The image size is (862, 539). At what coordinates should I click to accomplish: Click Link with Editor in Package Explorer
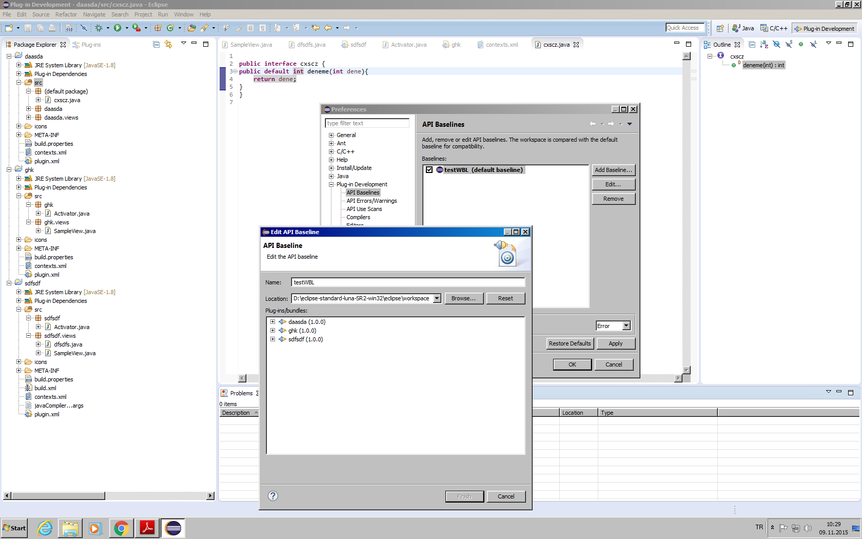coord(168,45)
